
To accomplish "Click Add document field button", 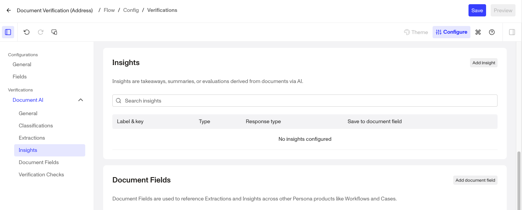I will pos(475,180).
